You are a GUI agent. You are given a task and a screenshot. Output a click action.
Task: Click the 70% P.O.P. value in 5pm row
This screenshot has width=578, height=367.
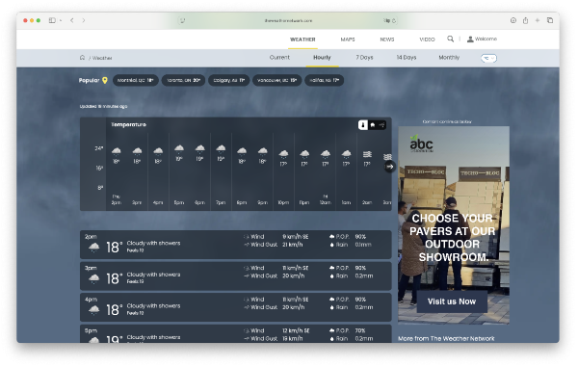360,331
